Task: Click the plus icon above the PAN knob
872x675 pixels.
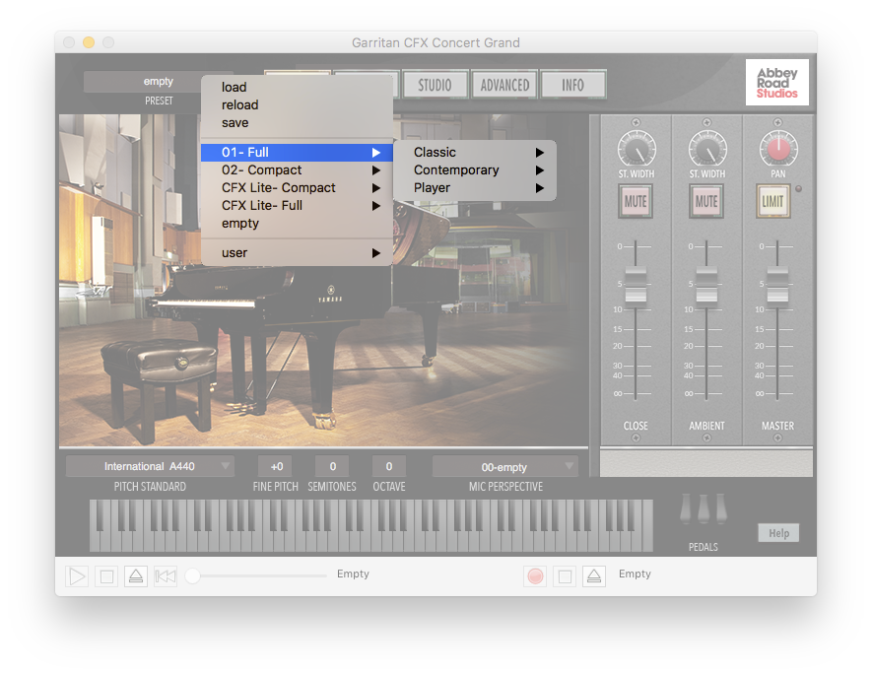Action: click(x=777, y=122)
